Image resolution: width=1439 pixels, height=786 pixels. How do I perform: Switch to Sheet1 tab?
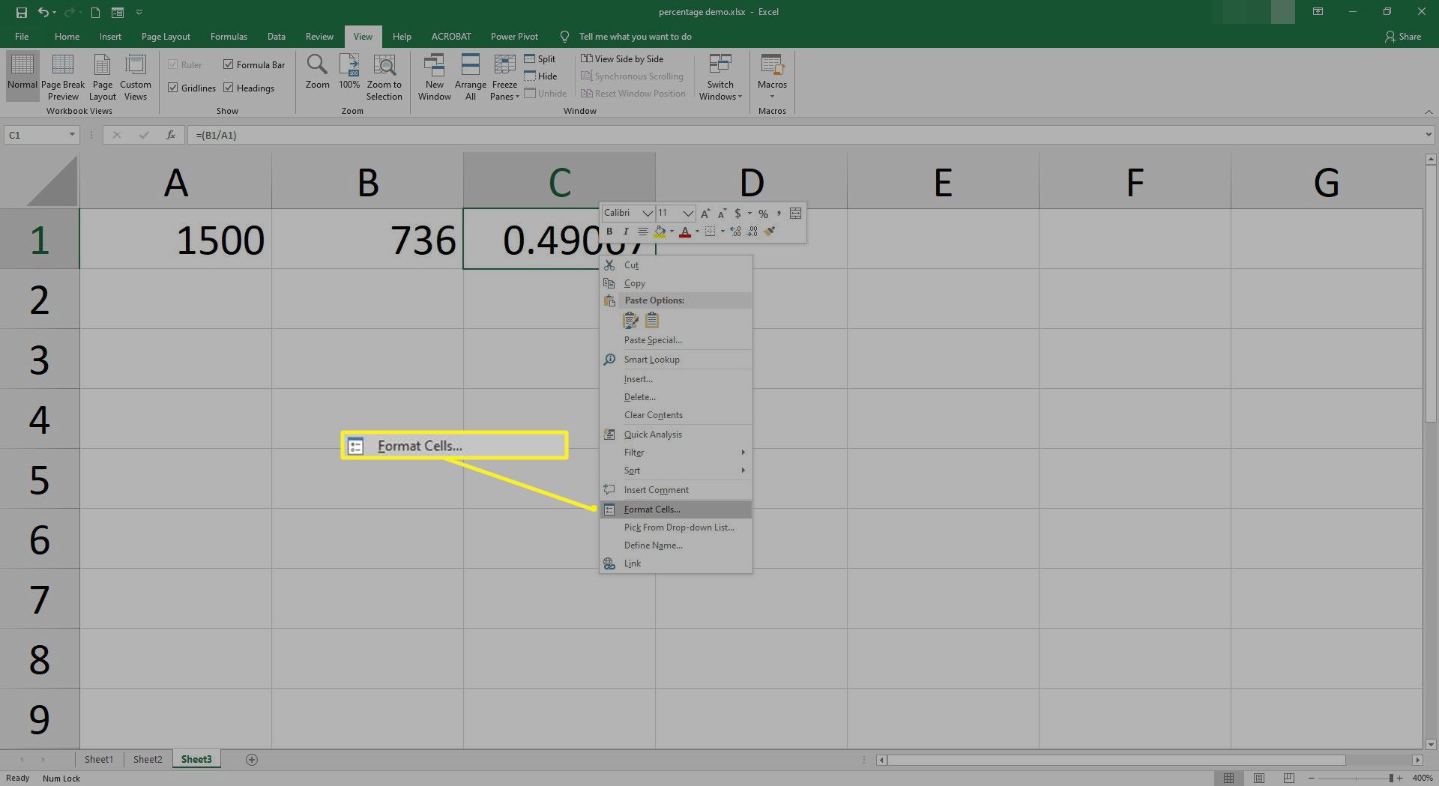(98, 760)
